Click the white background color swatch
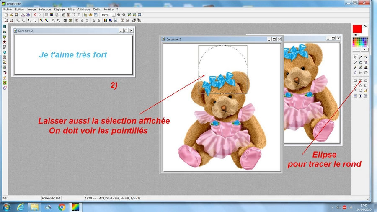This screenshot has height=212, width=377. pyautogui.click(x=365, y=32)
